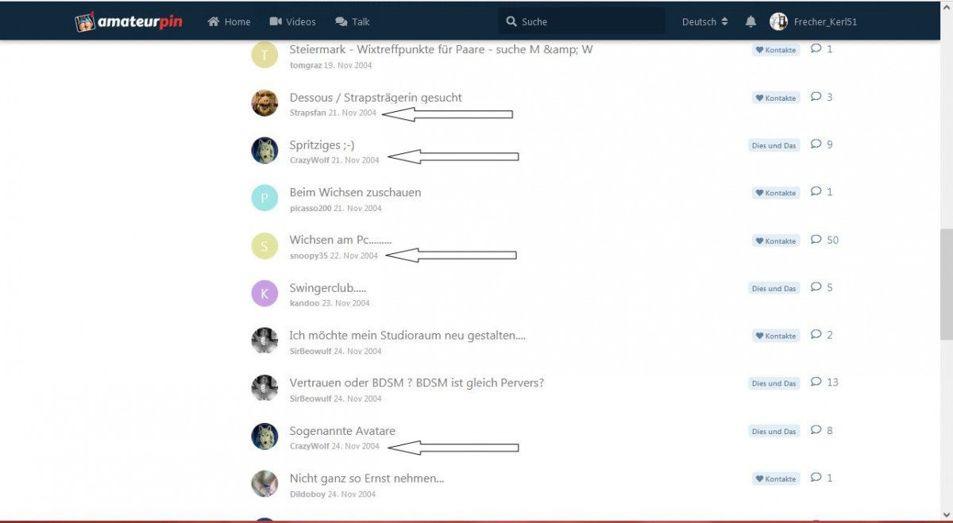Open the notifications bell

(x=750, y=22)
